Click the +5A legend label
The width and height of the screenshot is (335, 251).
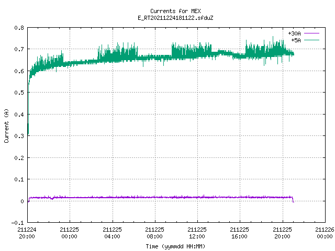point(296,40)
